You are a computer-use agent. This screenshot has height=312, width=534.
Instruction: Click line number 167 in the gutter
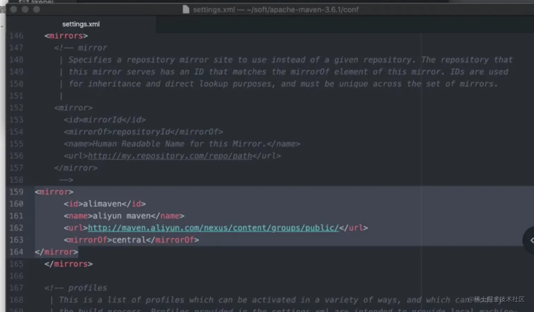(x=16, y=288)
